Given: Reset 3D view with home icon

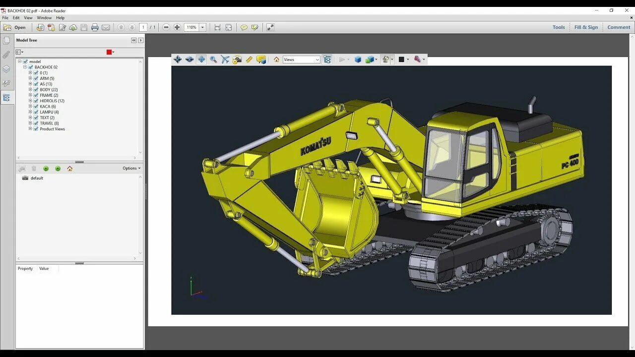Looking at the screenshot, I should point(276,59).
